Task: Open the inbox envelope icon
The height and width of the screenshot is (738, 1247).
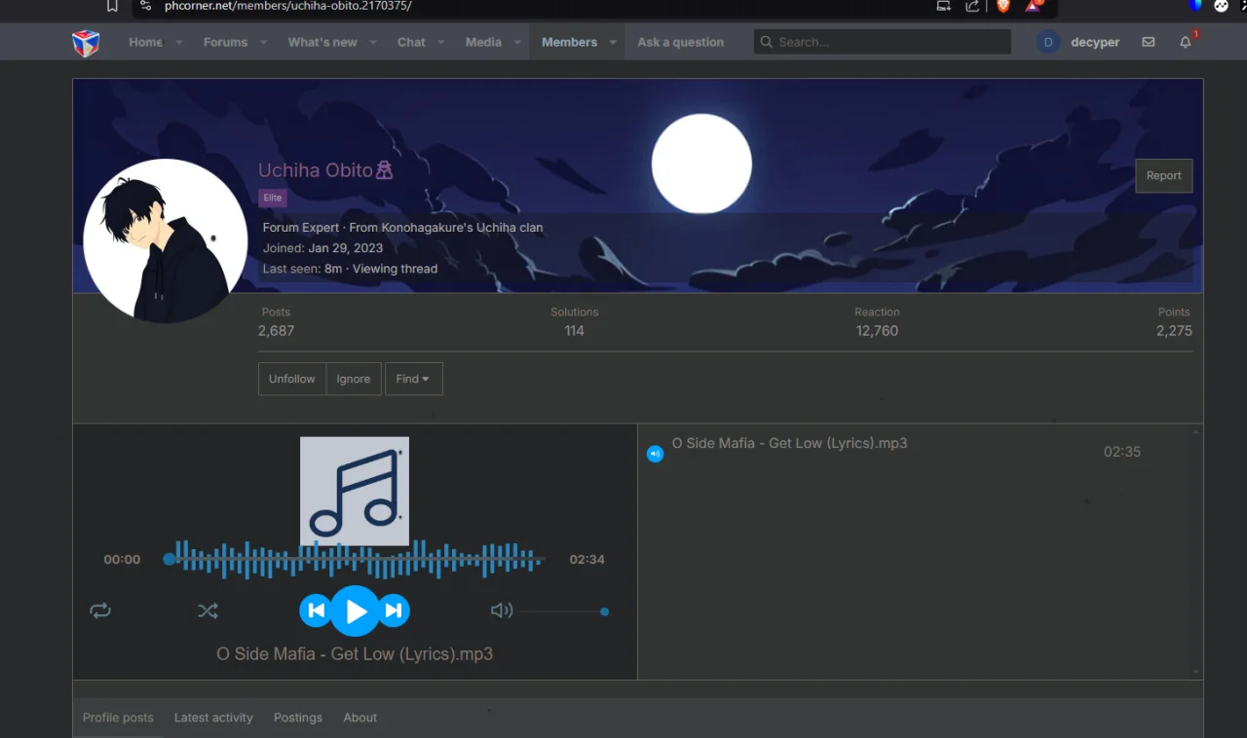Action: [x=1149, y=42]
